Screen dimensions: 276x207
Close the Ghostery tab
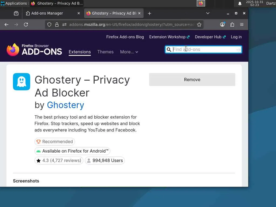(x=139, y=13)
